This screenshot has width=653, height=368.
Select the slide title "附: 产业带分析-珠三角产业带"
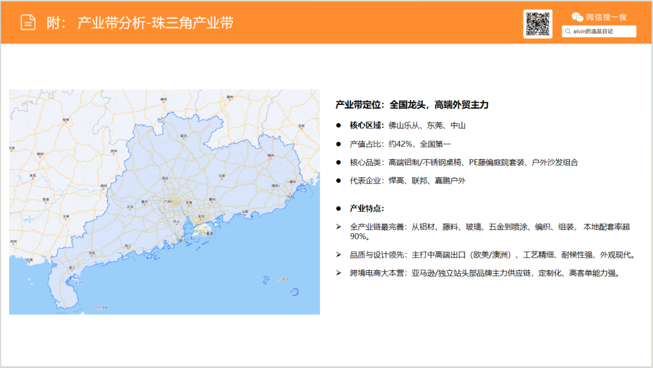click(x=140, y=23)
